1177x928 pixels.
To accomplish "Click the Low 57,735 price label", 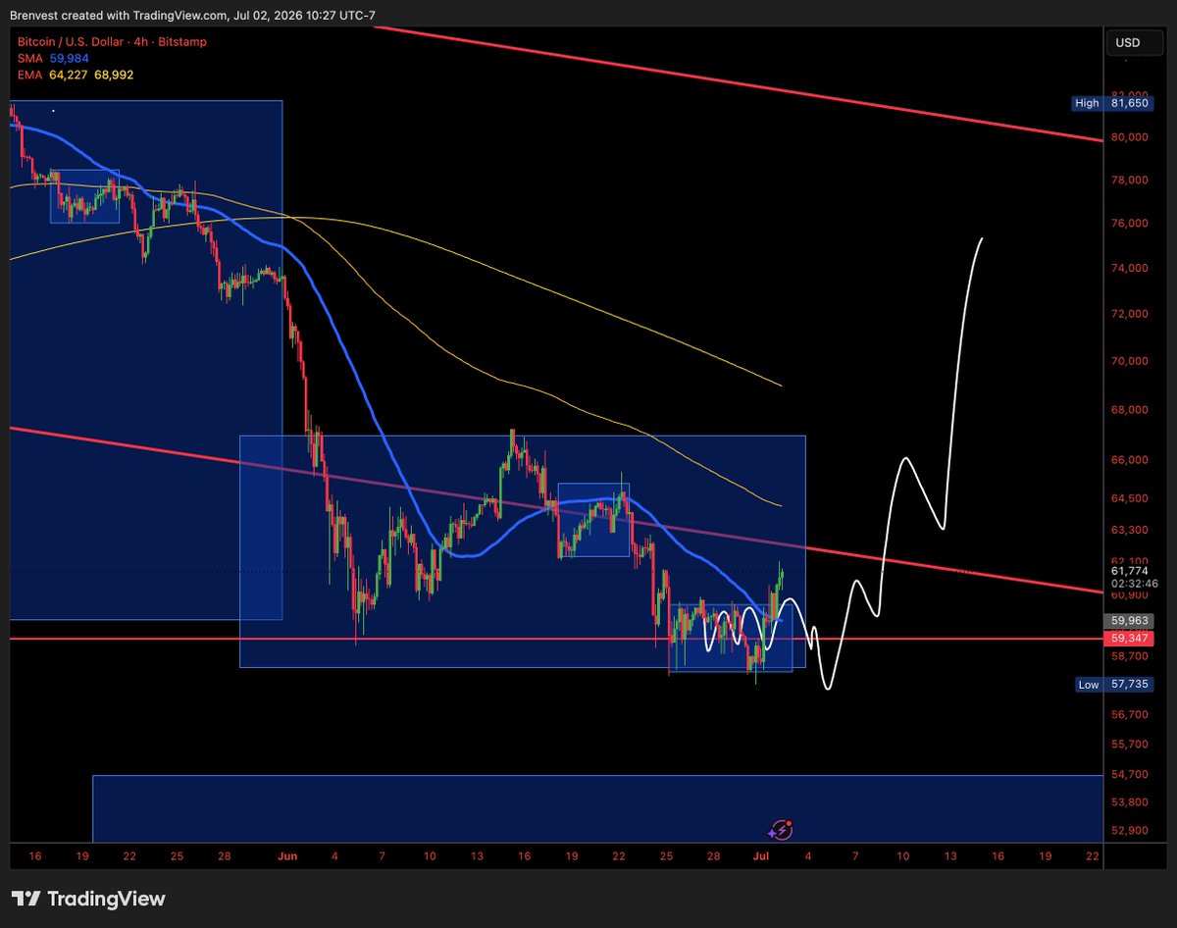I will tap(1112, 685).
